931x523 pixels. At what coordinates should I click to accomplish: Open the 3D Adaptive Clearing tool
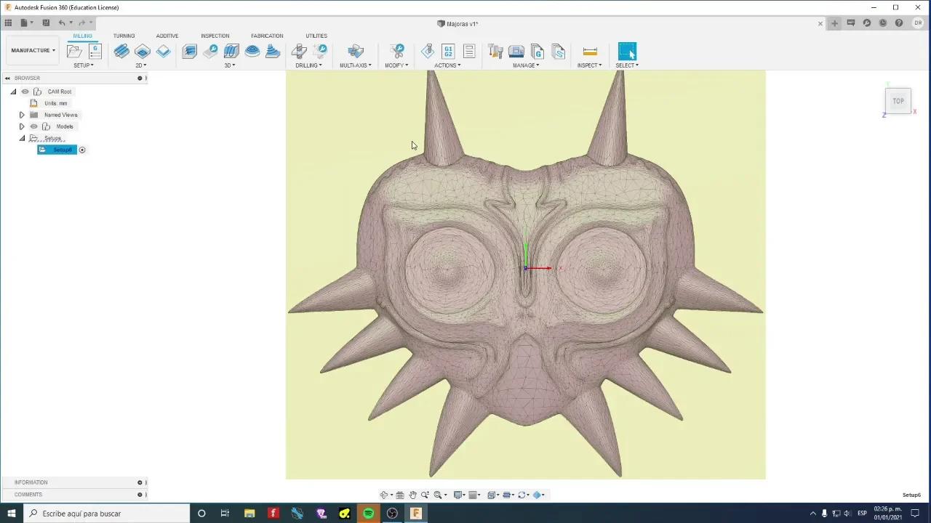[x=189, y=51]
